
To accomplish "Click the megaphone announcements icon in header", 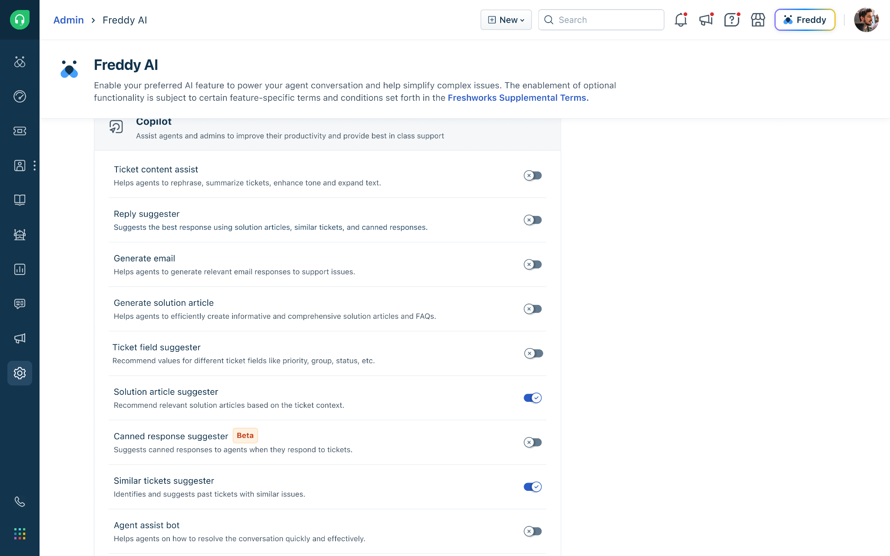I will point(706,20).
